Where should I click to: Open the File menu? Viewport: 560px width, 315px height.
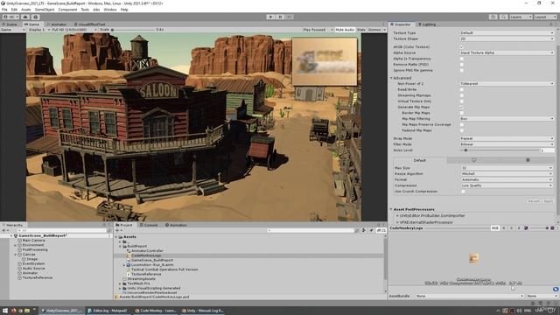pyautogui.click(x=4, y=10)
